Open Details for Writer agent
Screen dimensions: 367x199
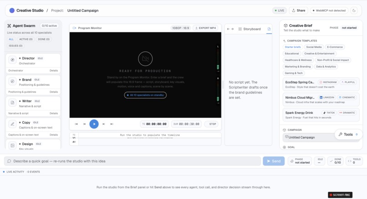(x=54, y=113)
